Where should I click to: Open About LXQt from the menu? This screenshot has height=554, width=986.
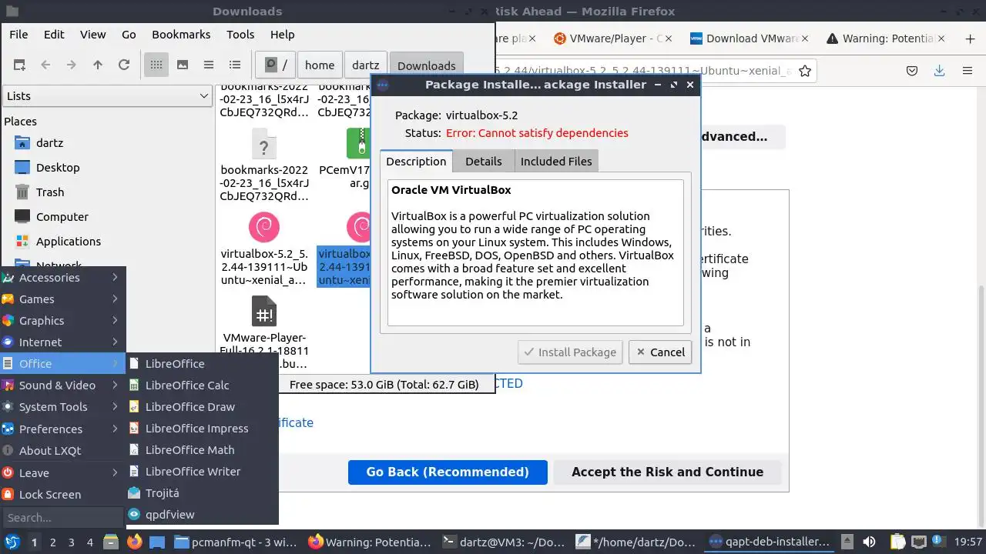tap(62, 450)
